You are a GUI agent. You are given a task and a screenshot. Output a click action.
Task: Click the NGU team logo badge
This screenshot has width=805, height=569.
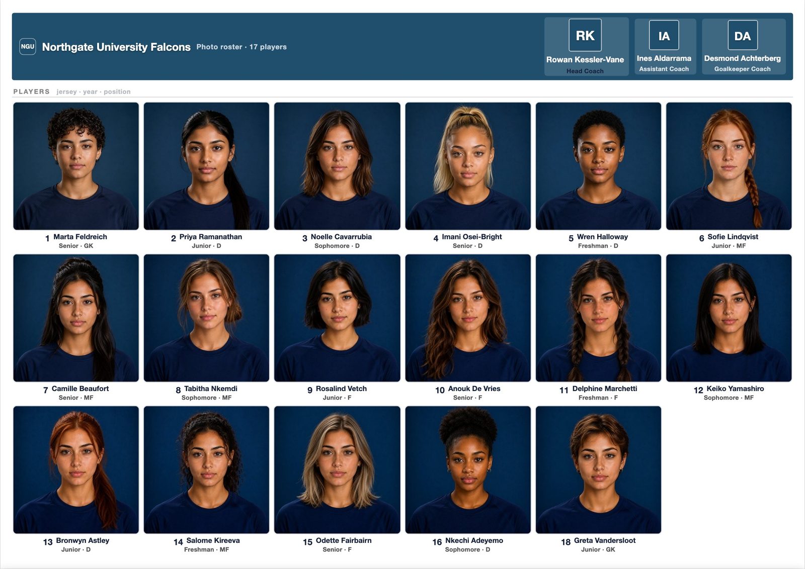(x=28, y=46)
